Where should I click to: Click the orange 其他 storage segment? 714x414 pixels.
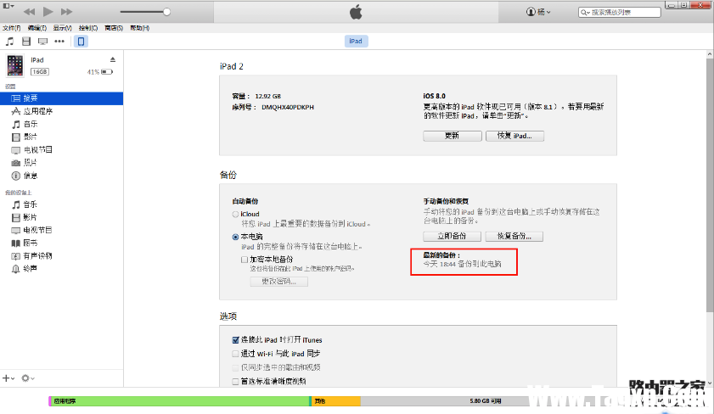[x=336, y=400]
